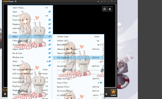
Task: Start playback with the Play button
Action: [x=5, y=94]
